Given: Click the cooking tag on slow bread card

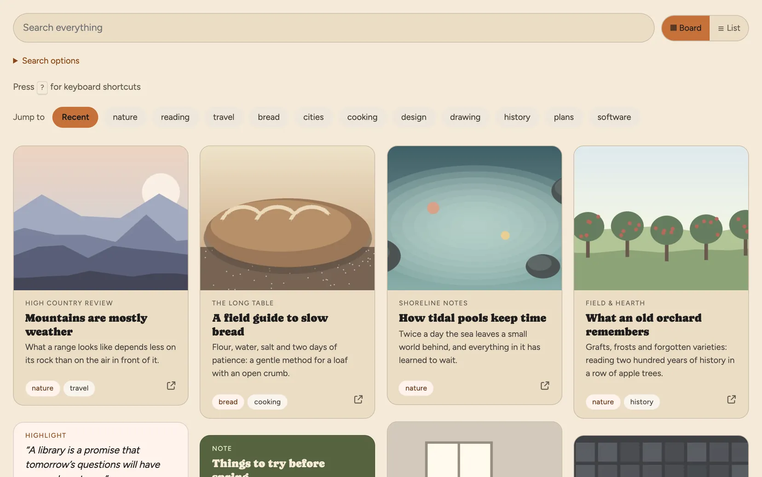Looking at the screenshot, I should click(267, 402).
